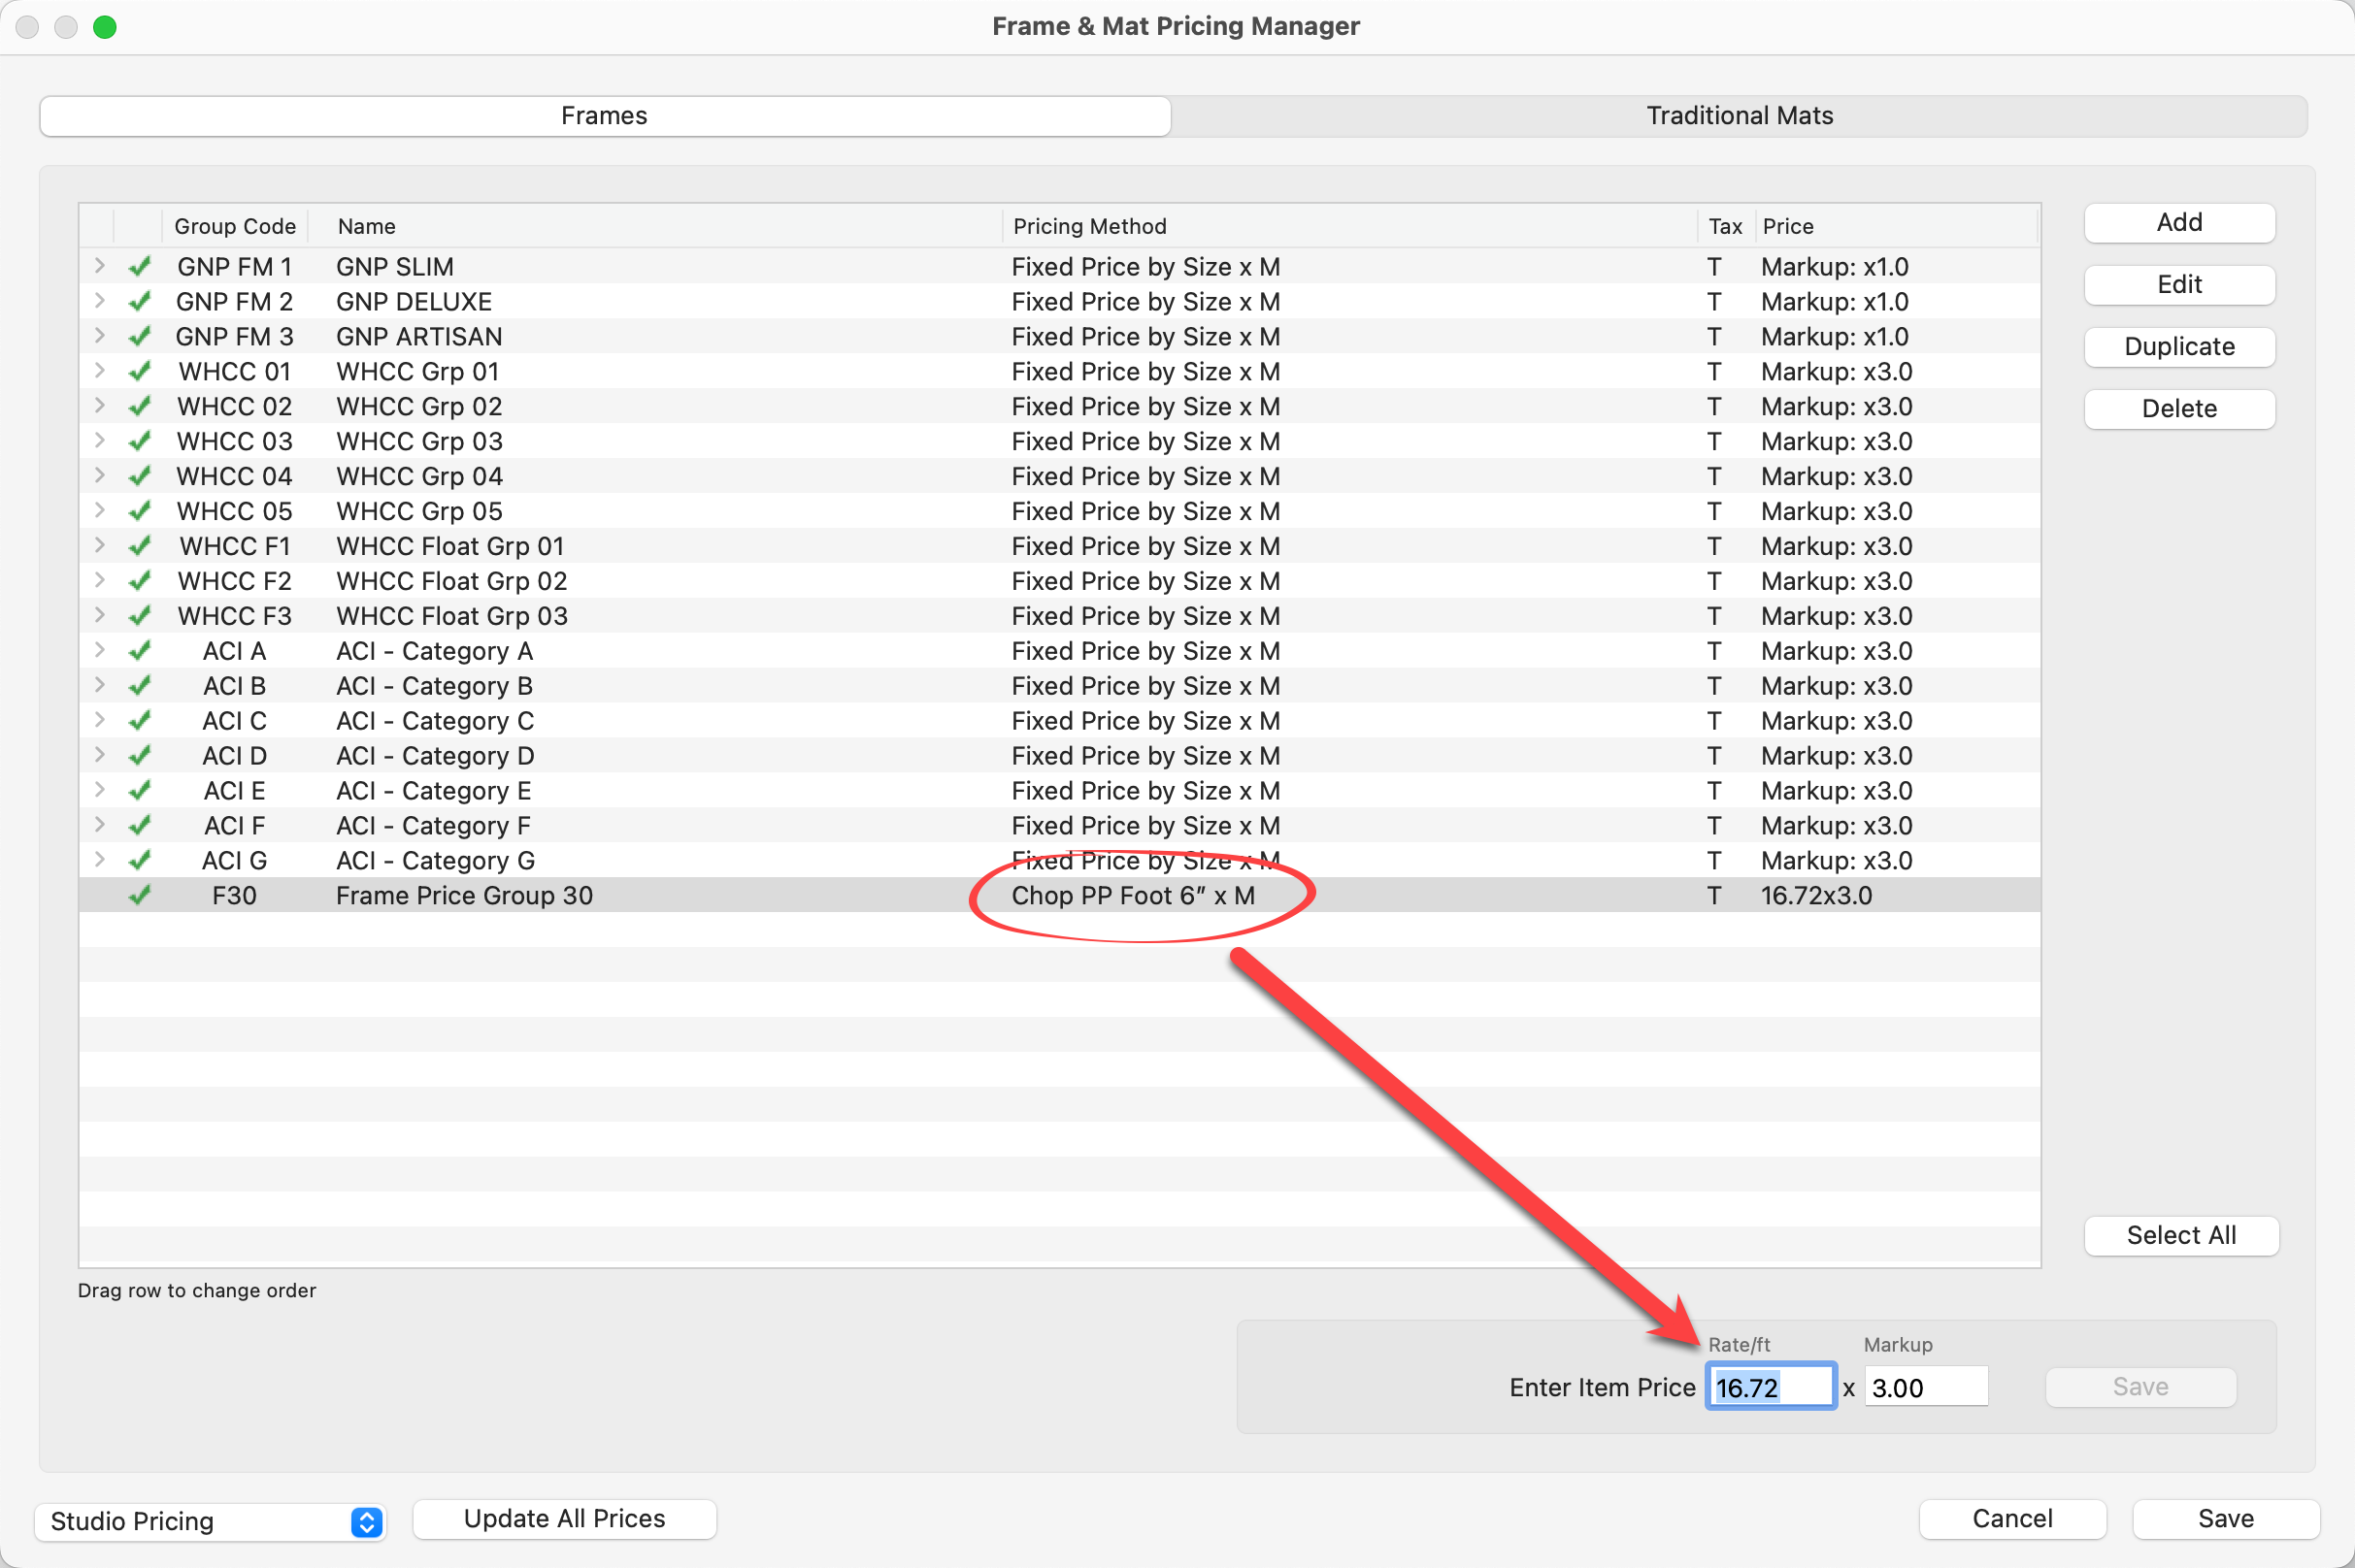Expand the GNP DELUXE row chevron

99,301
